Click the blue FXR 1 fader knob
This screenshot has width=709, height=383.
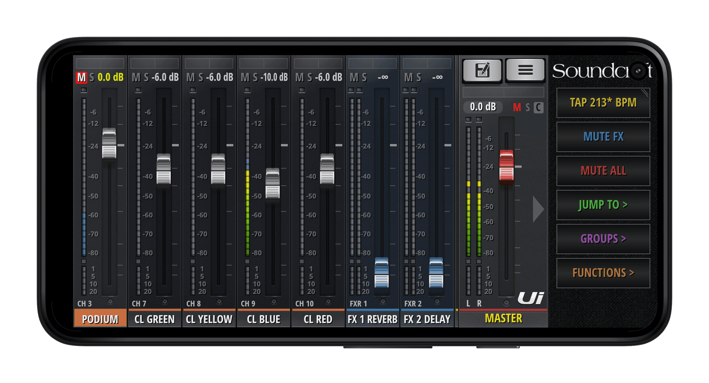[382, 272]
